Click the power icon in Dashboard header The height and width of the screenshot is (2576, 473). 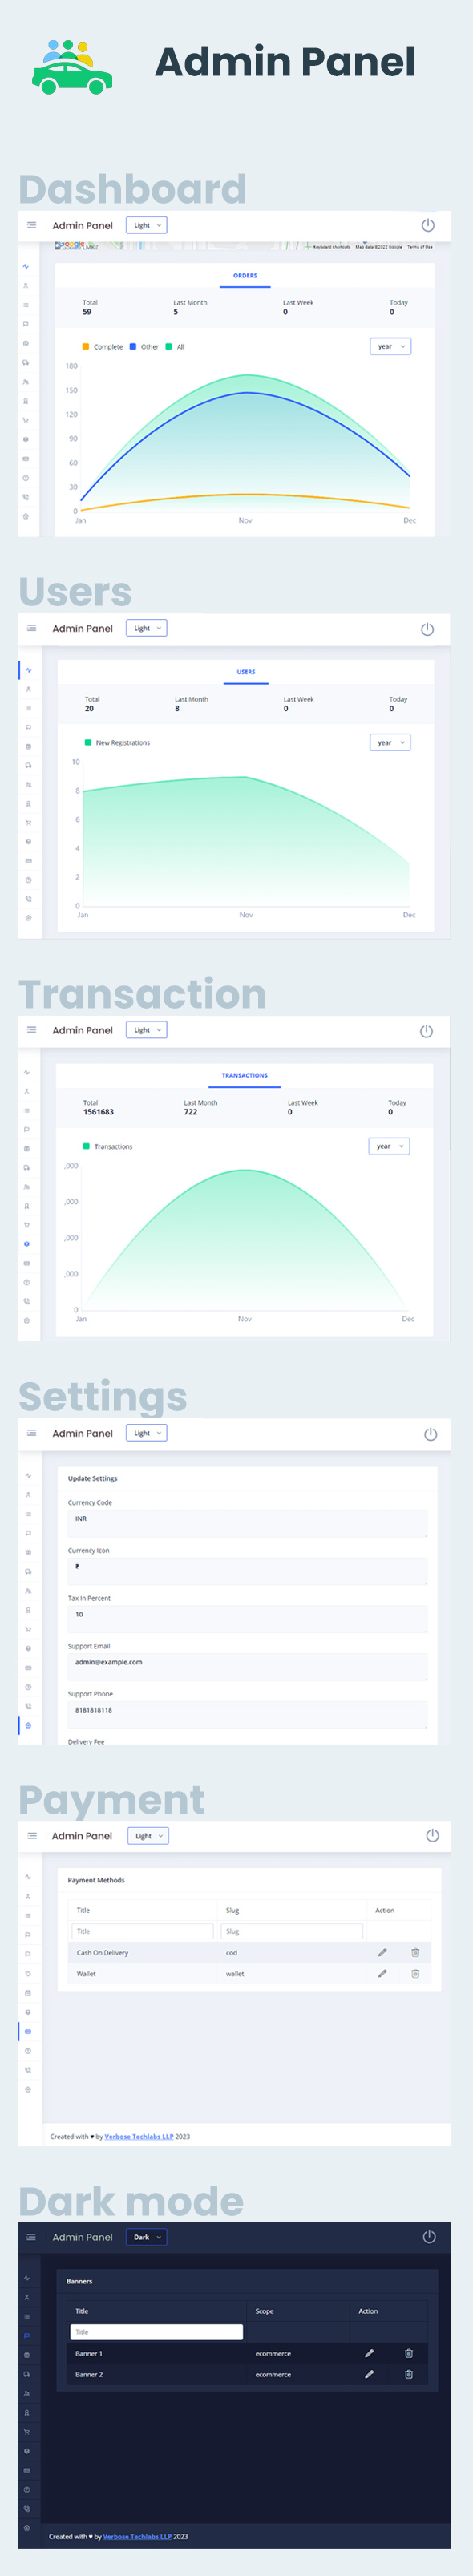tap(427, 225)
